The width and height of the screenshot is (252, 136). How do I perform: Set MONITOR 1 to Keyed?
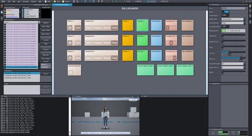107,28
